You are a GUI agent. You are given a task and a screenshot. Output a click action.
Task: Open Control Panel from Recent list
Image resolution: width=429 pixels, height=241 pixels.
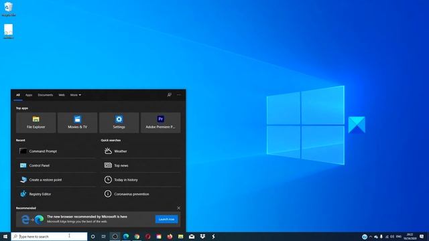point(56,165)
